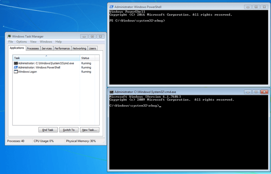
Task: Close the cmd.exe window with red X
Action: pyautogui.click(x=264, y=92)
